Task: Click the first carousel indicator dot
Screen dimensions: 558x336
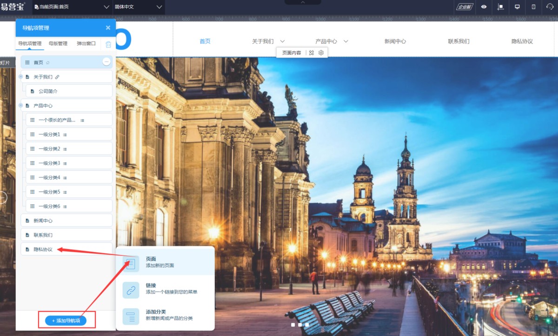Action: coord(293,324)
